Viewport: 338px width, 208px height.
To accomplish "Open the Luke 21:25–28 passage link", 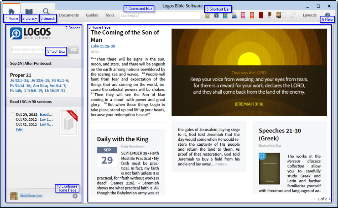I will pos(103,46).
